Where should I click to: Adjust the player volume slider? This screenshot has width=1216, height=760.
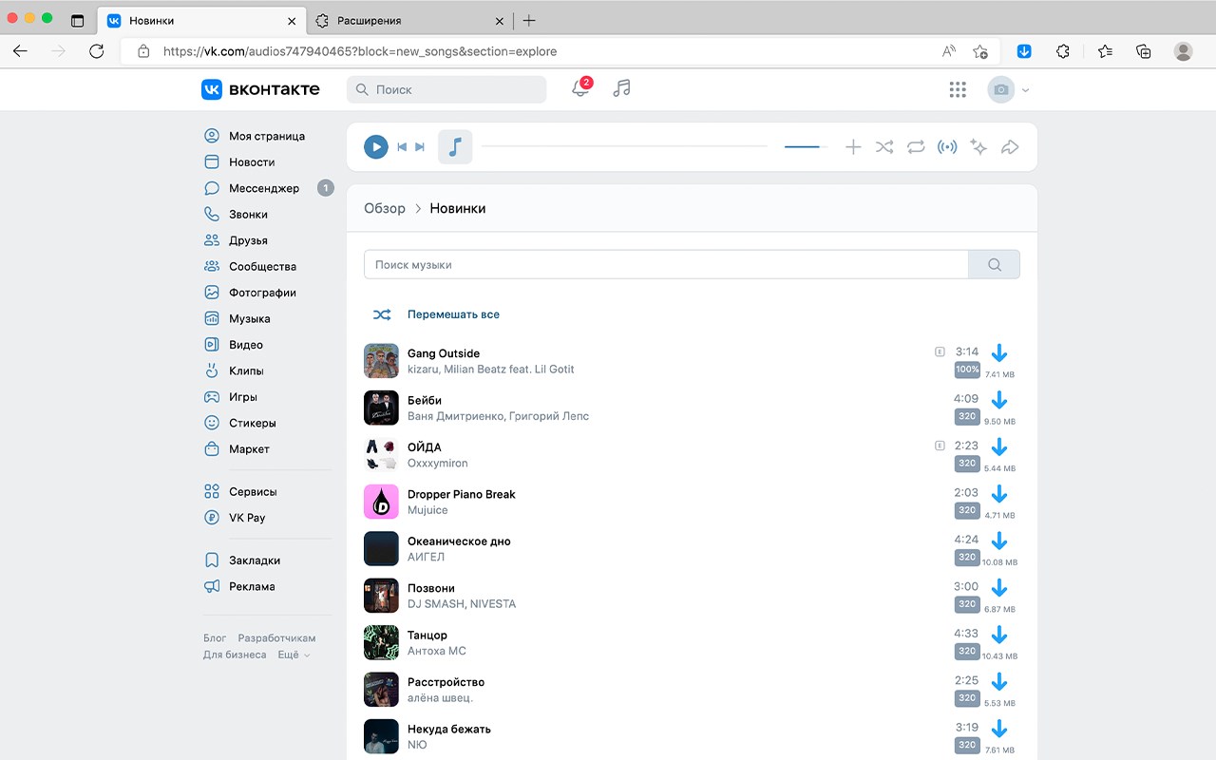point(806,147)
